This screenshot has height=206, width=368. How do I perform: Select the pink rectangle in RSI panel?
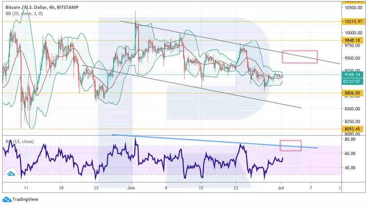point(290,146)
